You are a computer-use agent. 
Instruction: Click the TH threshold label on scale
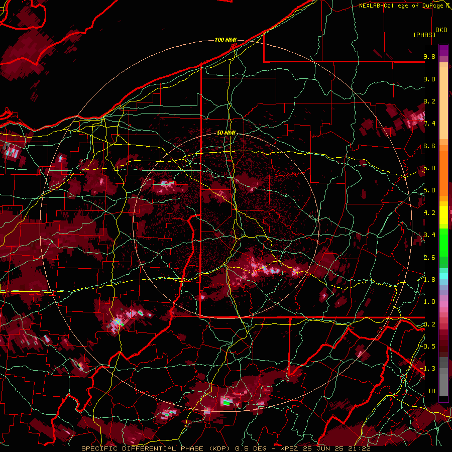coord(431,391)
